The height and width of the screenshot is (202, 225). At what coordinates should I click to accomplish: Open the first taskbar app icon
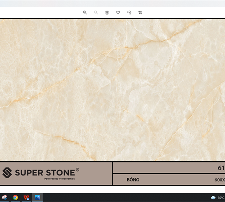click(4, 198)
